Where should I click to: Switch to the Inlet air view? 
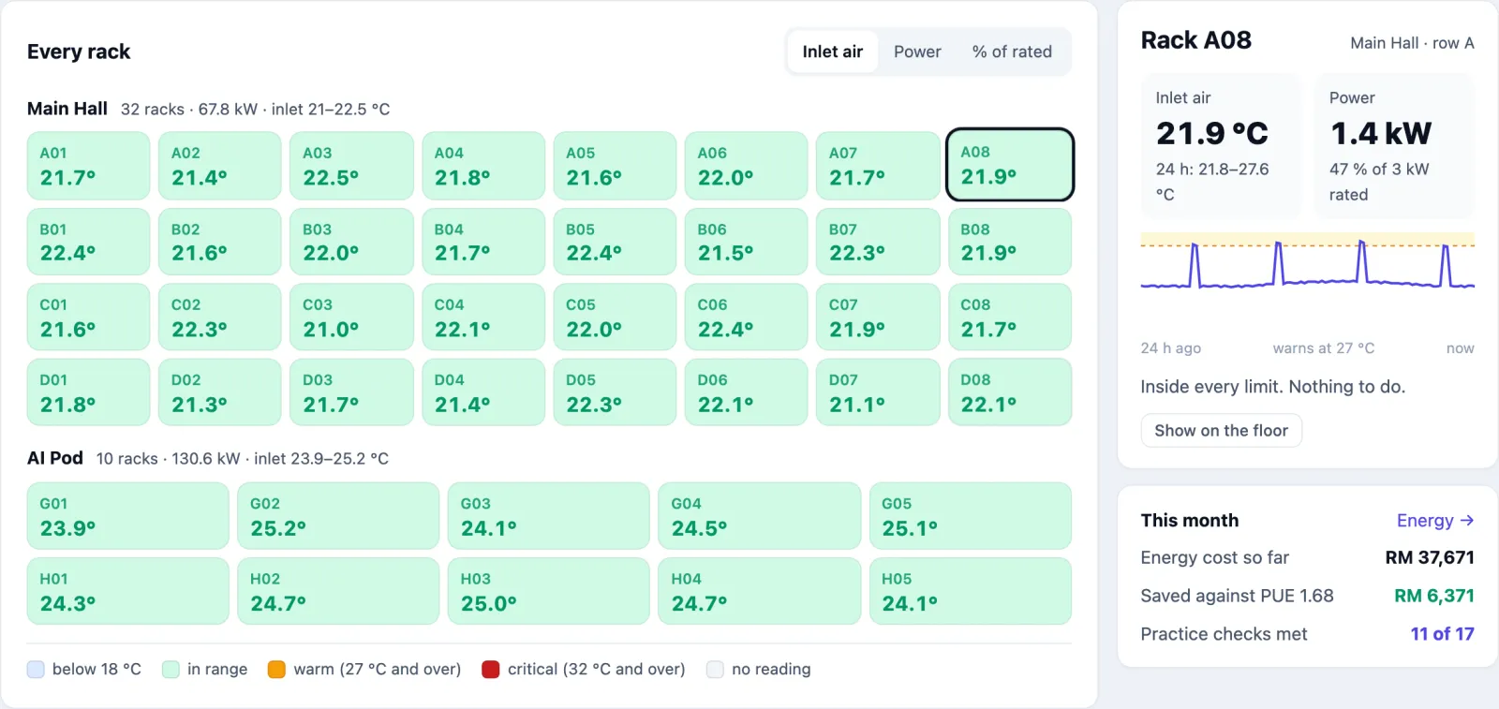(x=832, y=52)
